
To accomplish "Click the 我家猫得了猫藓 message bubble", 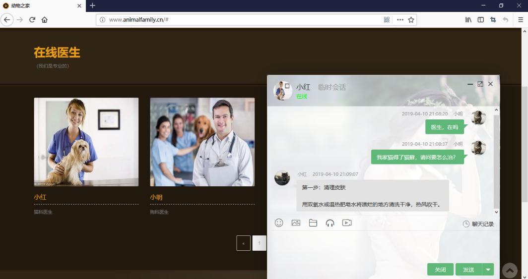I will 417,157.
